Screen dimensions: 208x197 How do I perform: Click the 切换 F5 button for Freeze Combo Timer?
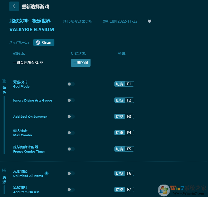coord(124,149)
